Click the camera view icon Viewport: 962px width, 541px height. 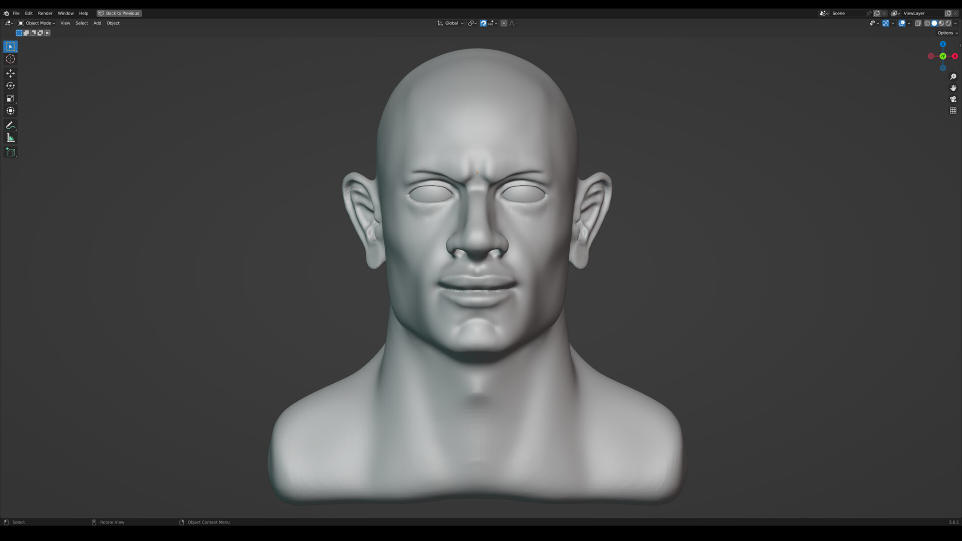(953, 99)
